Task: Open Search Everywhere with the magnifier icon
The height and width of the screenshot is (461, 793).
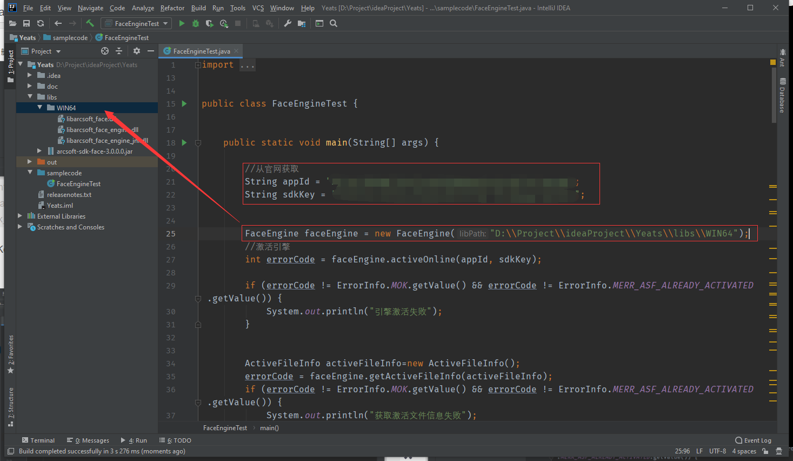Action: (x=334, y=23)
